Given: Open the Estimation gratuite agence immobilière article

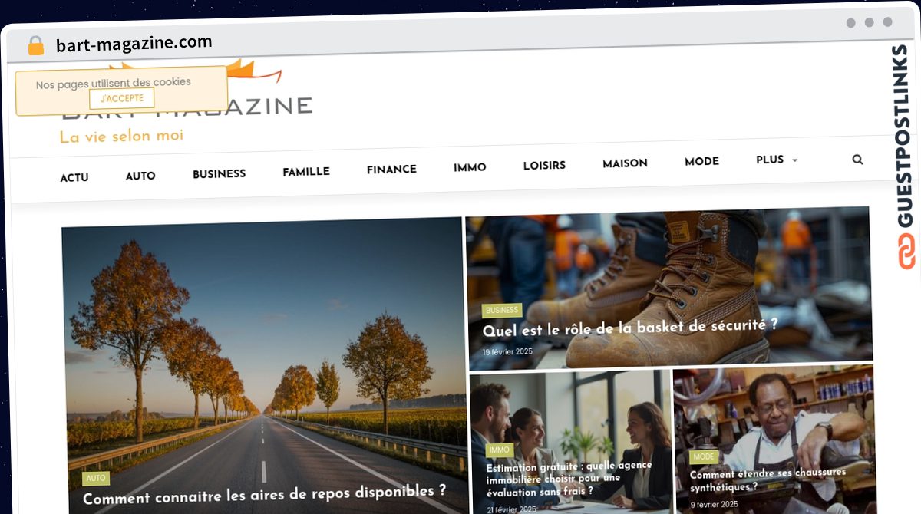Looking at the screenshot, I should [x=569, y=477].
